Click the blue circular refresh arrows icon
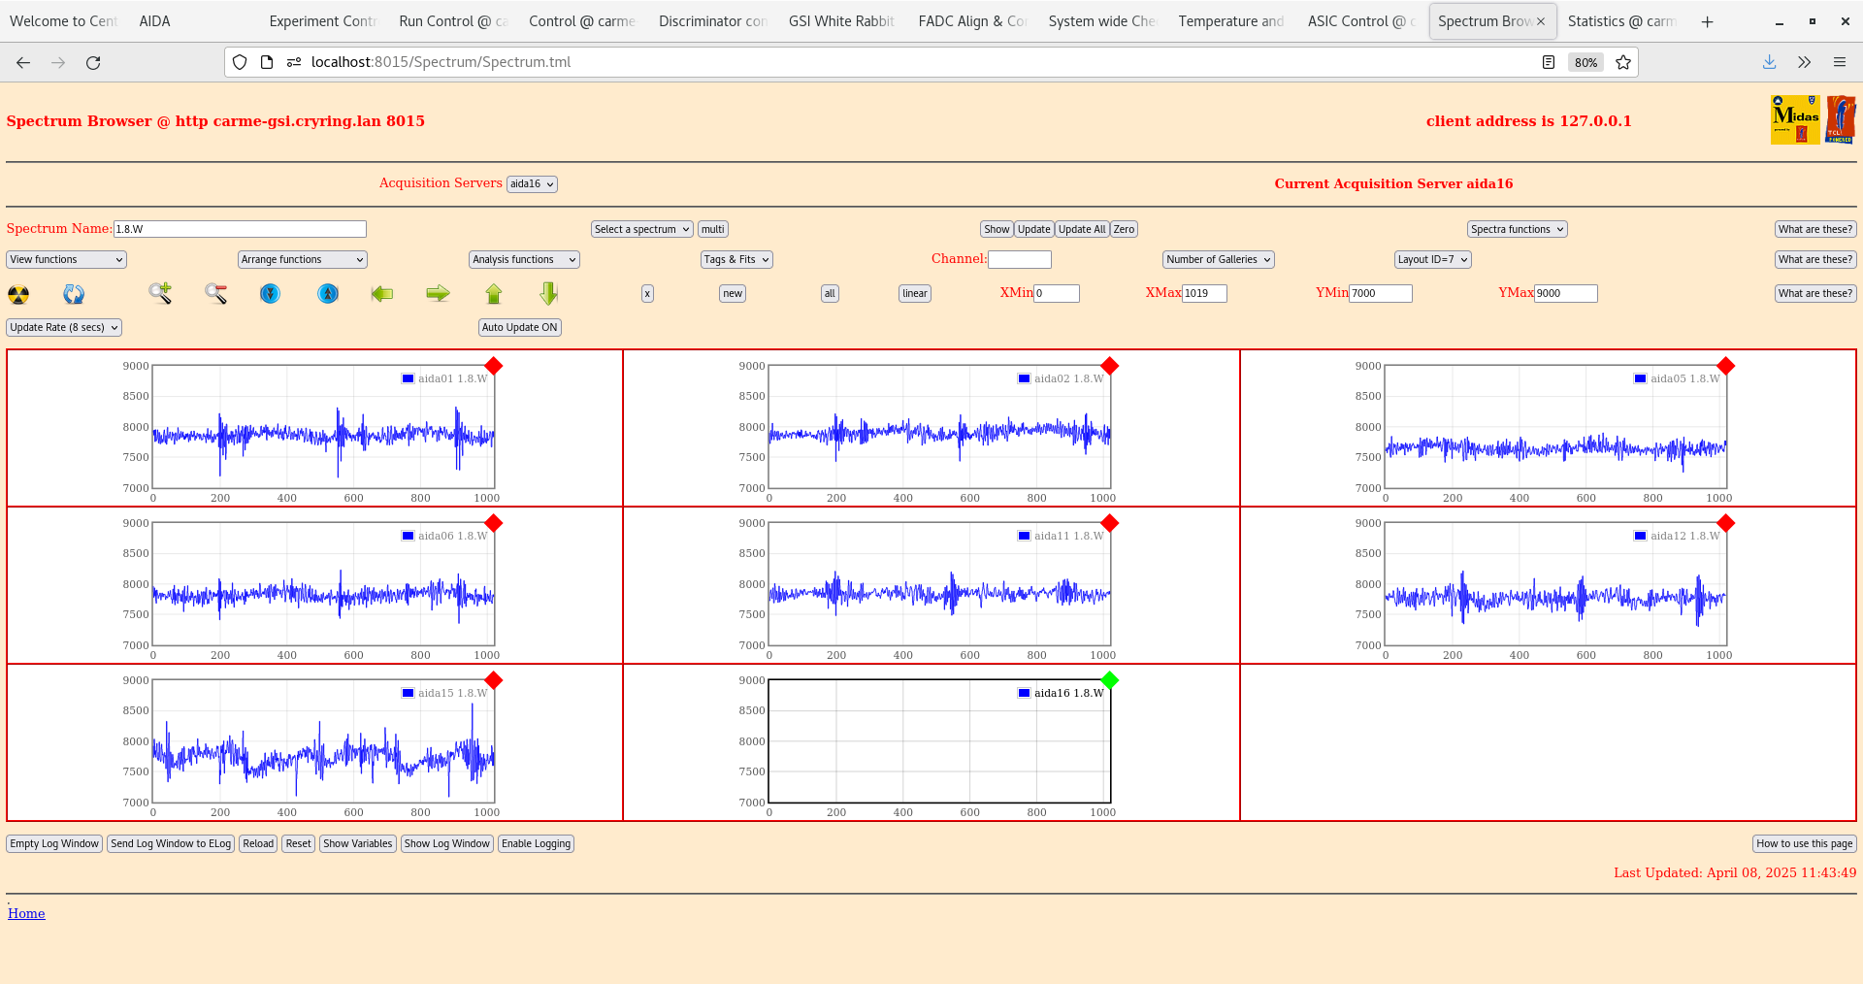This screenshot has height=984, width=1863. (x=74, y=294)
